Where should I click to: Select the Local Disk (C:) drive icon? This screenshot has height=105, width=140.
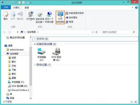pos(41,55)
